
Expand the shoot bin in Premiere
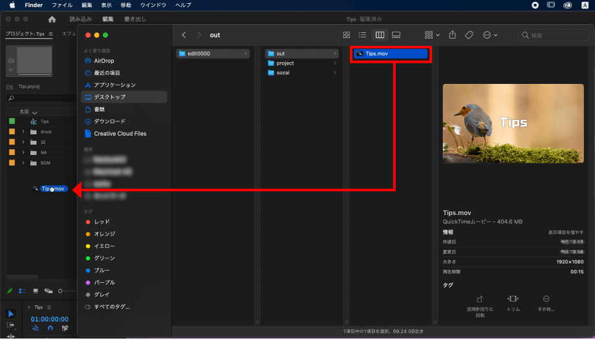tap(23, 132)
